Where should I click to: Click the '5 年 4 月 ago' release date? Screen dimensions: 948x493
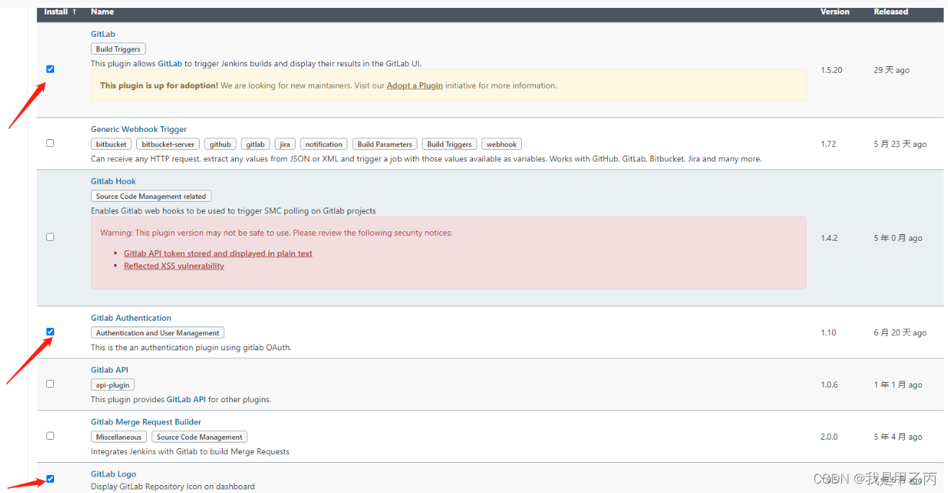point(898,437)
